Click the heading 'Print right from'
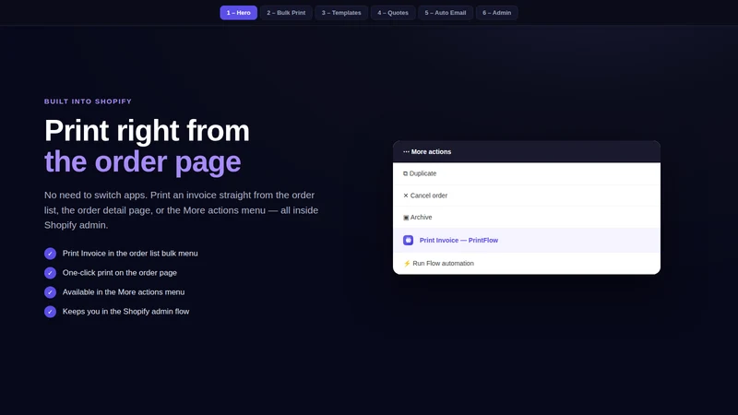The height and width of the screenshot is (415, 738). tap(147, 130)
